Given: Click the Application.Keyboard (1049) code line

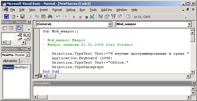Looking at the screenshot, I should click(82, 58).
